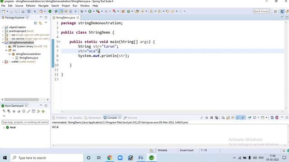Open the Refactor menu
Screen dimensions: 289x162
click(31, 6)
